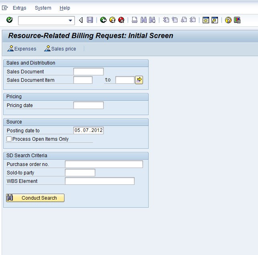The width and height of the screenshot is (258, 255).
Task: Click the green Back arrow icon
Action: click(103, 20)
